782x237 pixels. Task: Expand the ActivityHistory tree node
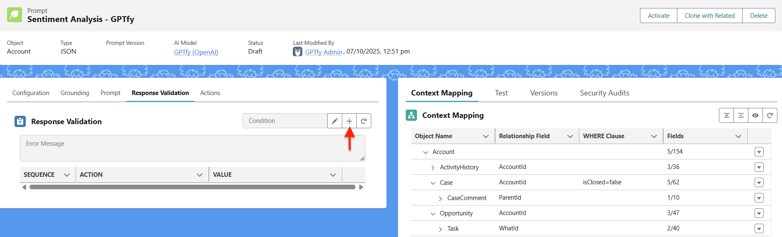click(433, 168)
